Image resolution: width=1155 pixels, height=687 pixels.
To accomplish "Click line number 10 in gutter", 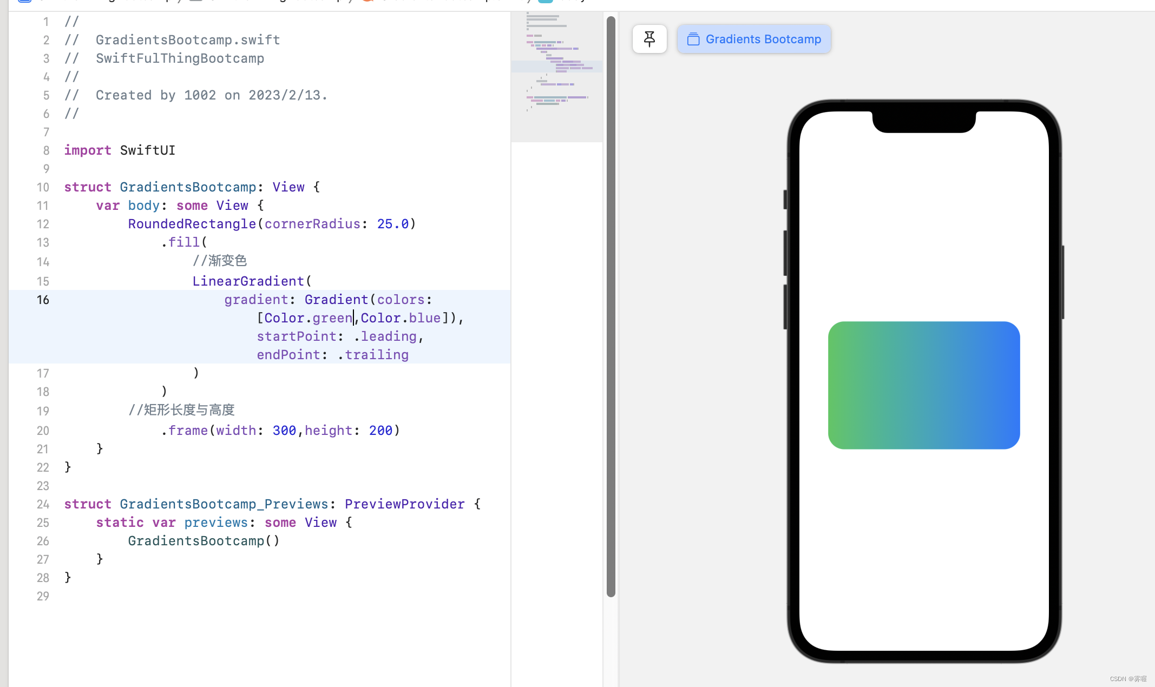I will (x=43, y=187).
